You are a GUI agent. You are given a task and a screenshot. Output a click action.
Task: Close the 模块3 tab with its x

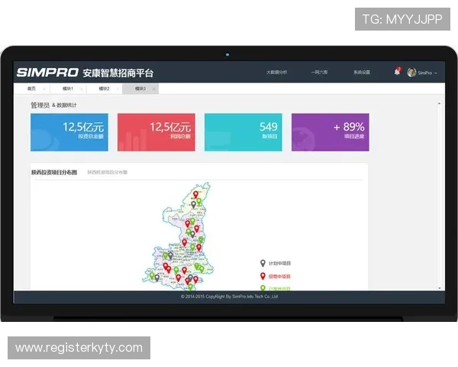(x=154, y=89)
